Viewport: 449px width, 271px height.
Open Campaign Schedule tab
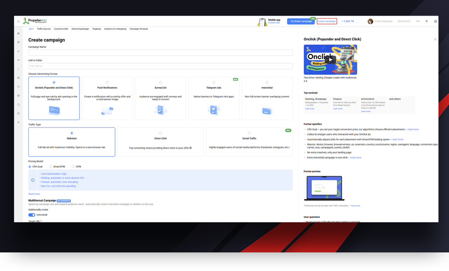[139, 29]
